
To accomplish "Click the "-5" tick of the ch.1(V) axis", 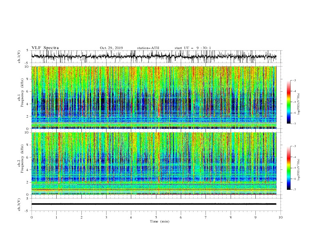I will (x=27, y=63).
